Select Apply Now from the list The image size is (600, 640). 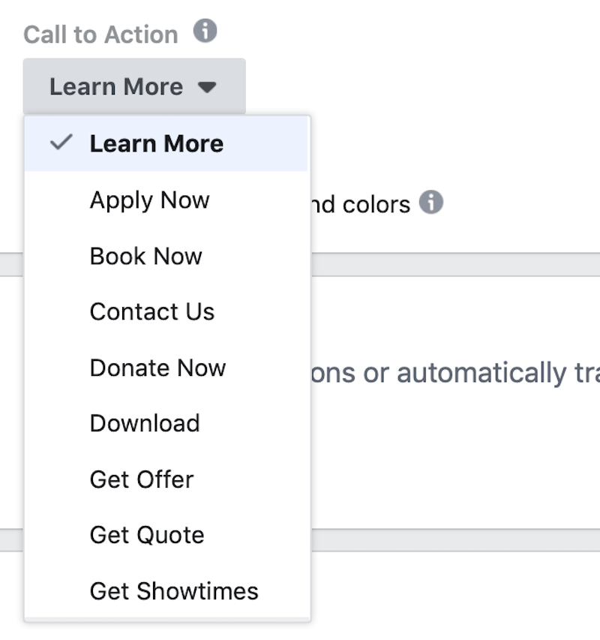point(148,200)
